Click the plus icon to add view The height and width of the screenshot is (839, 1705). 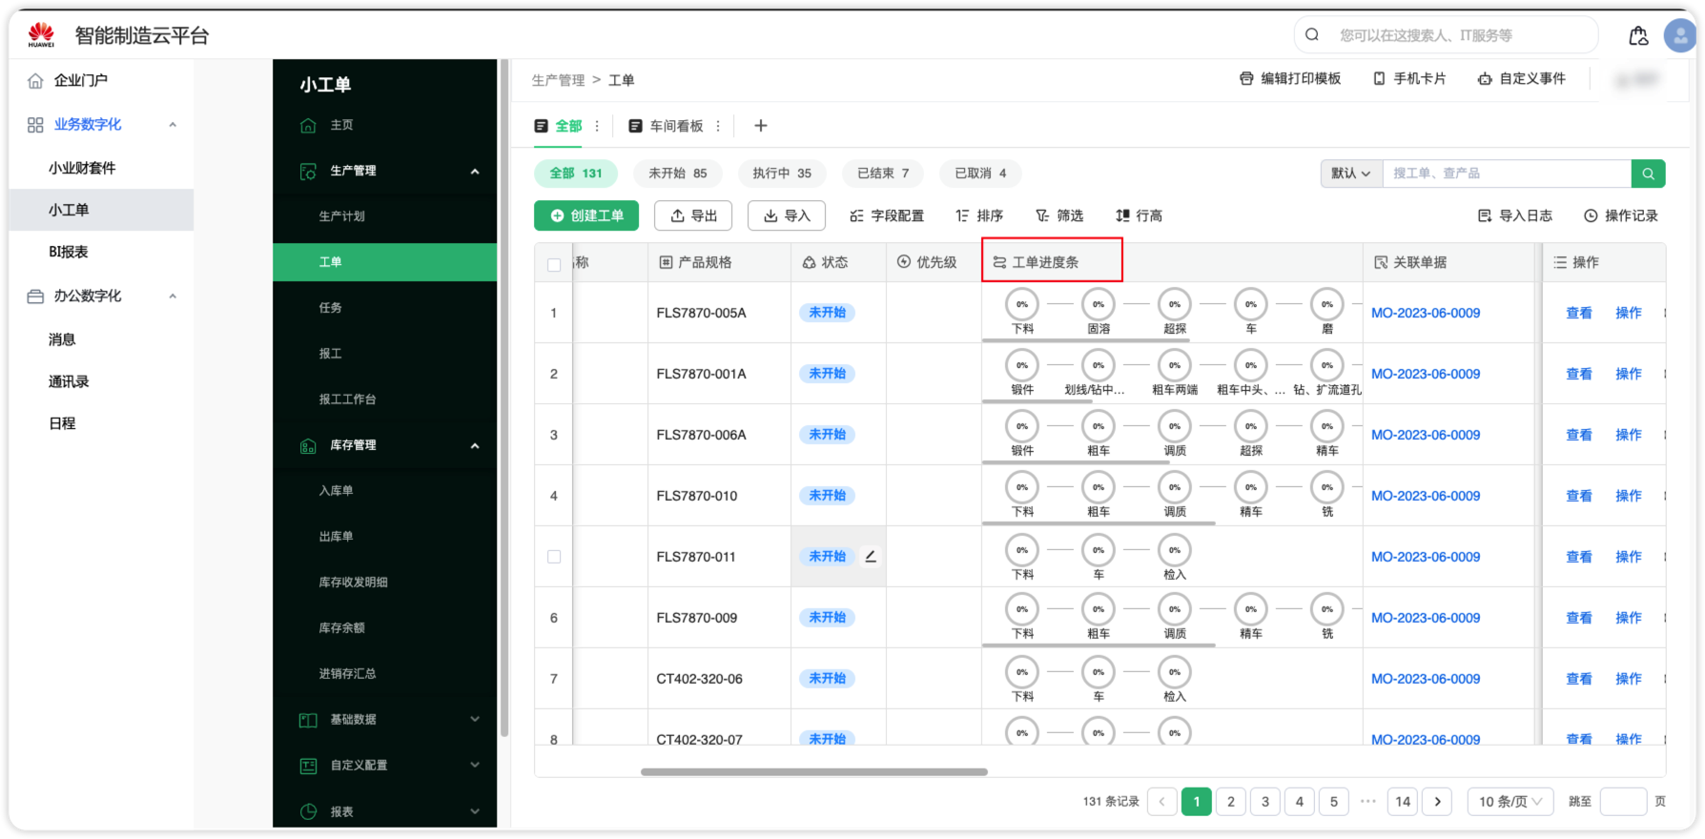click(761, 126)
